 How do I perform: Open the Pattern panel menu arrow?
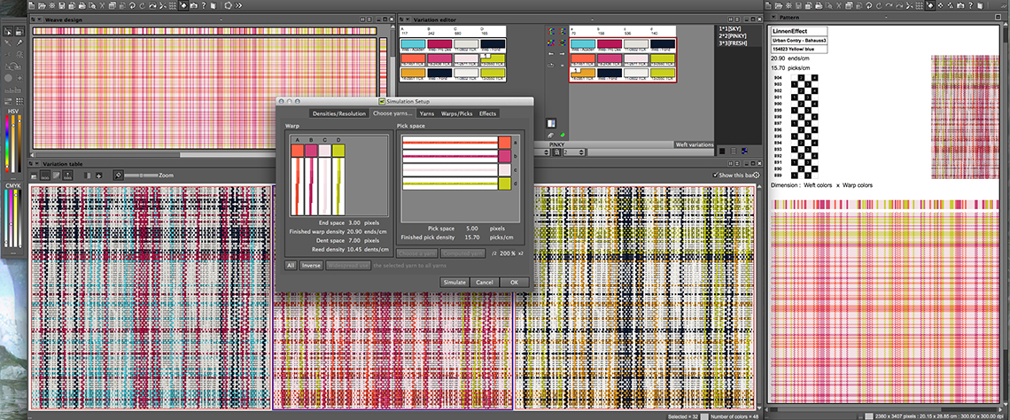[774, 18]
